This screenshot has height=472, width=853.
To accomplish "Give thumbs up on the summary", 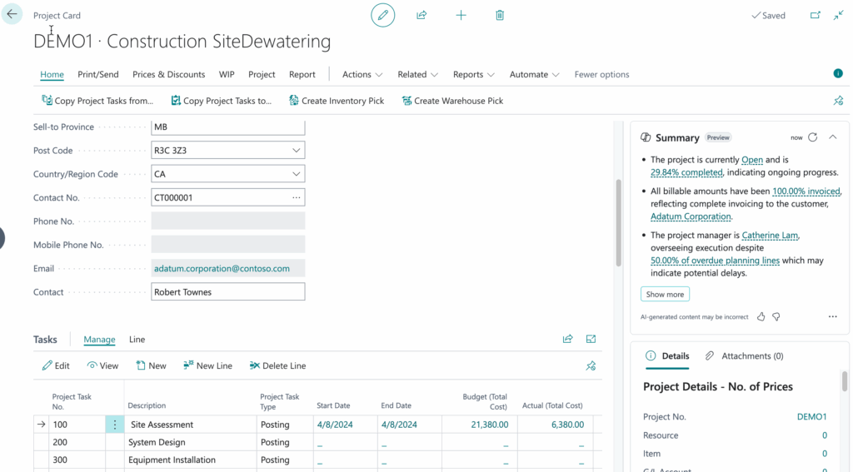I will 761,316.
